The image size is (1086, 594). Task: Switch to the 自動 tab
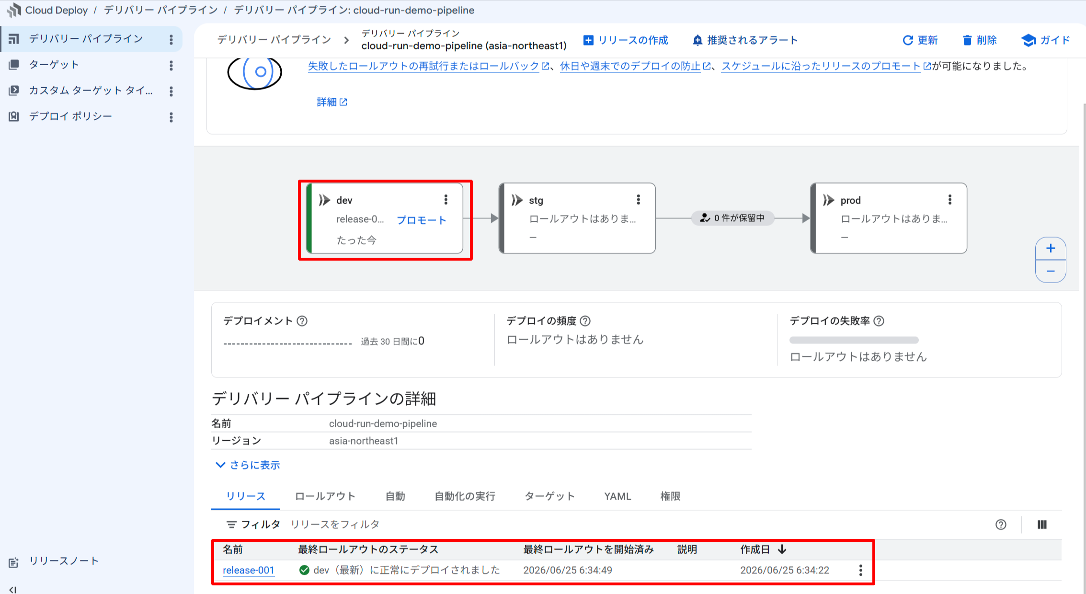tap(395, 496)
